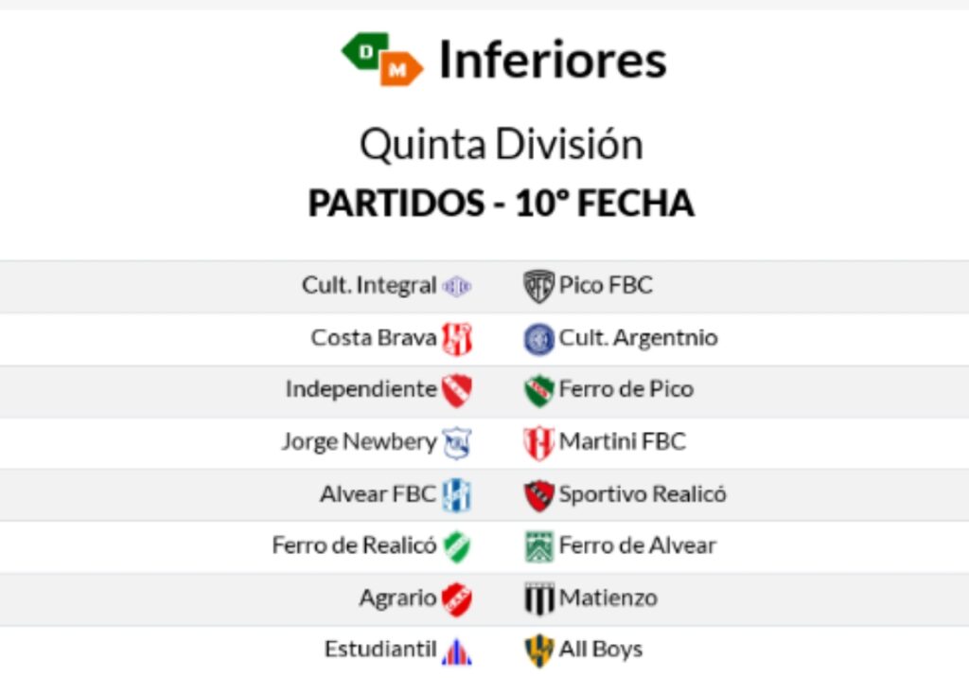The height and width of the screenshot is (678, 969).
Task: Click the Jorge Newbery crest
Action: coord(457,443)
